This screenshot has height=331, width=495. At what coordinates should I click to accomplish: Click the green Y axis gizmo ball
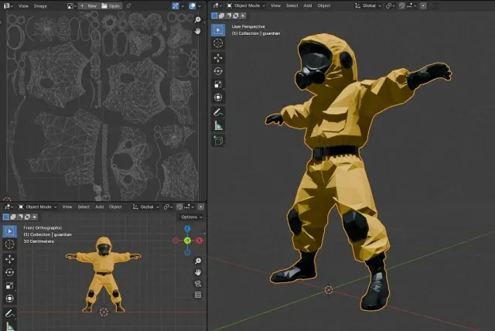pos(186,241)
